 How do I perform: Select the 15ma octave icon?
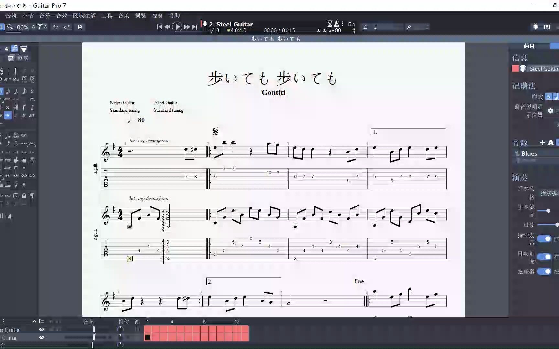click(24, 79)
